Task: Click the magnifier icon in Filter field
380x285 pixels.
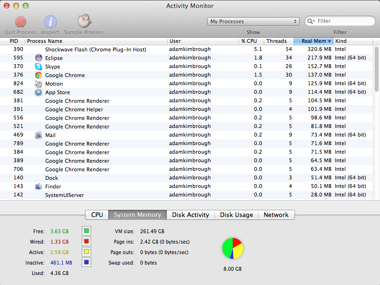Action: 311,21
